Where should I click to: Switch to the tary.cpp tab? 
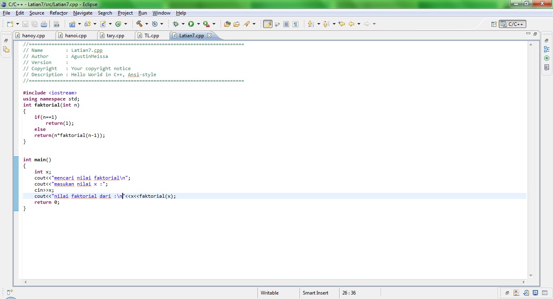pyautogui.click(x=115, y=36)
